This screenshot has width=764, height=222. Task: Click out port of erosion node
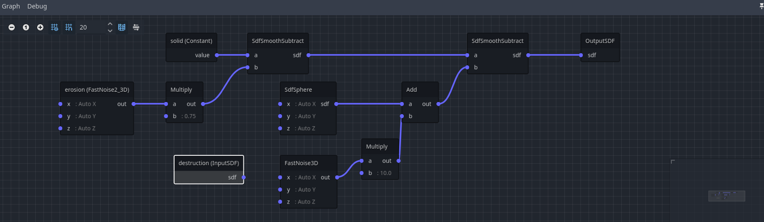133,104
